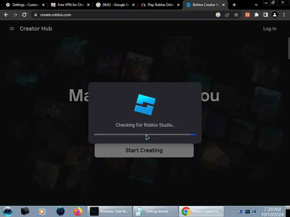Open the dark globe app on the taskbar

(60, 211)
